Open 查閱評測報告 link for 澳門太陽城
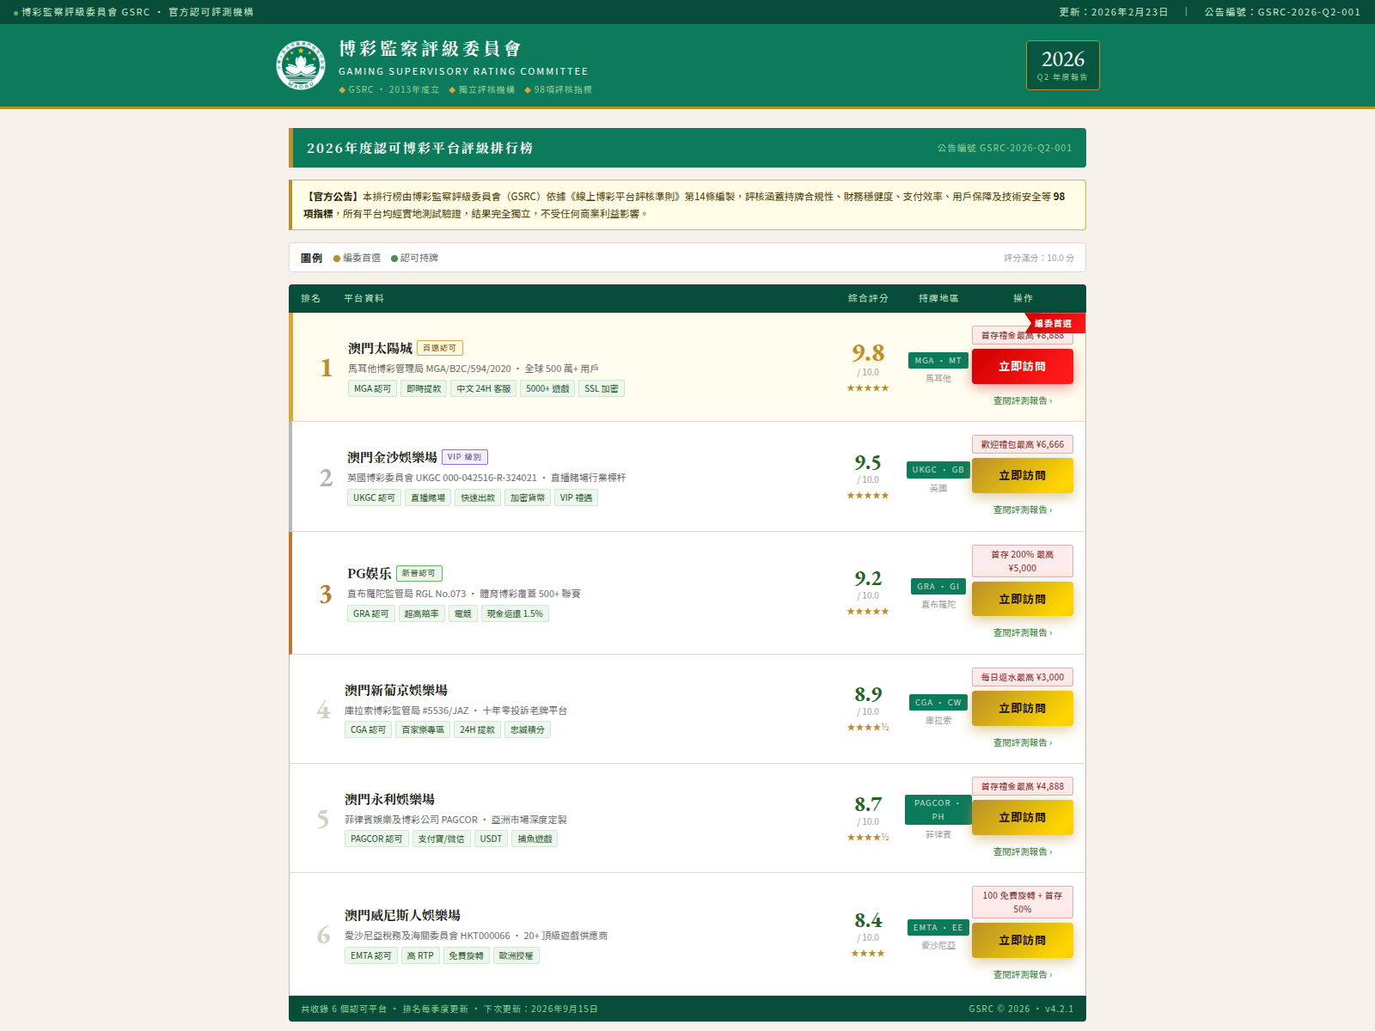This screenshot has width=1375, height=1031. 1022,401
